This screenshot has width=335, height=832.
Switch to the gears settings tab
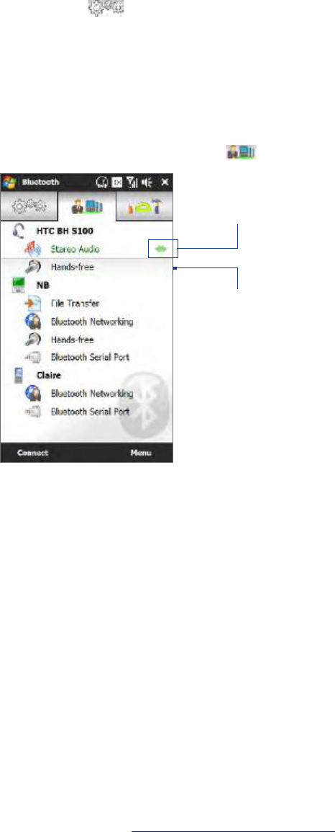point(29,207)
